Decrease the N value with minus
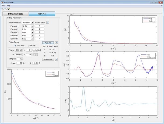 tap(36, 55)
